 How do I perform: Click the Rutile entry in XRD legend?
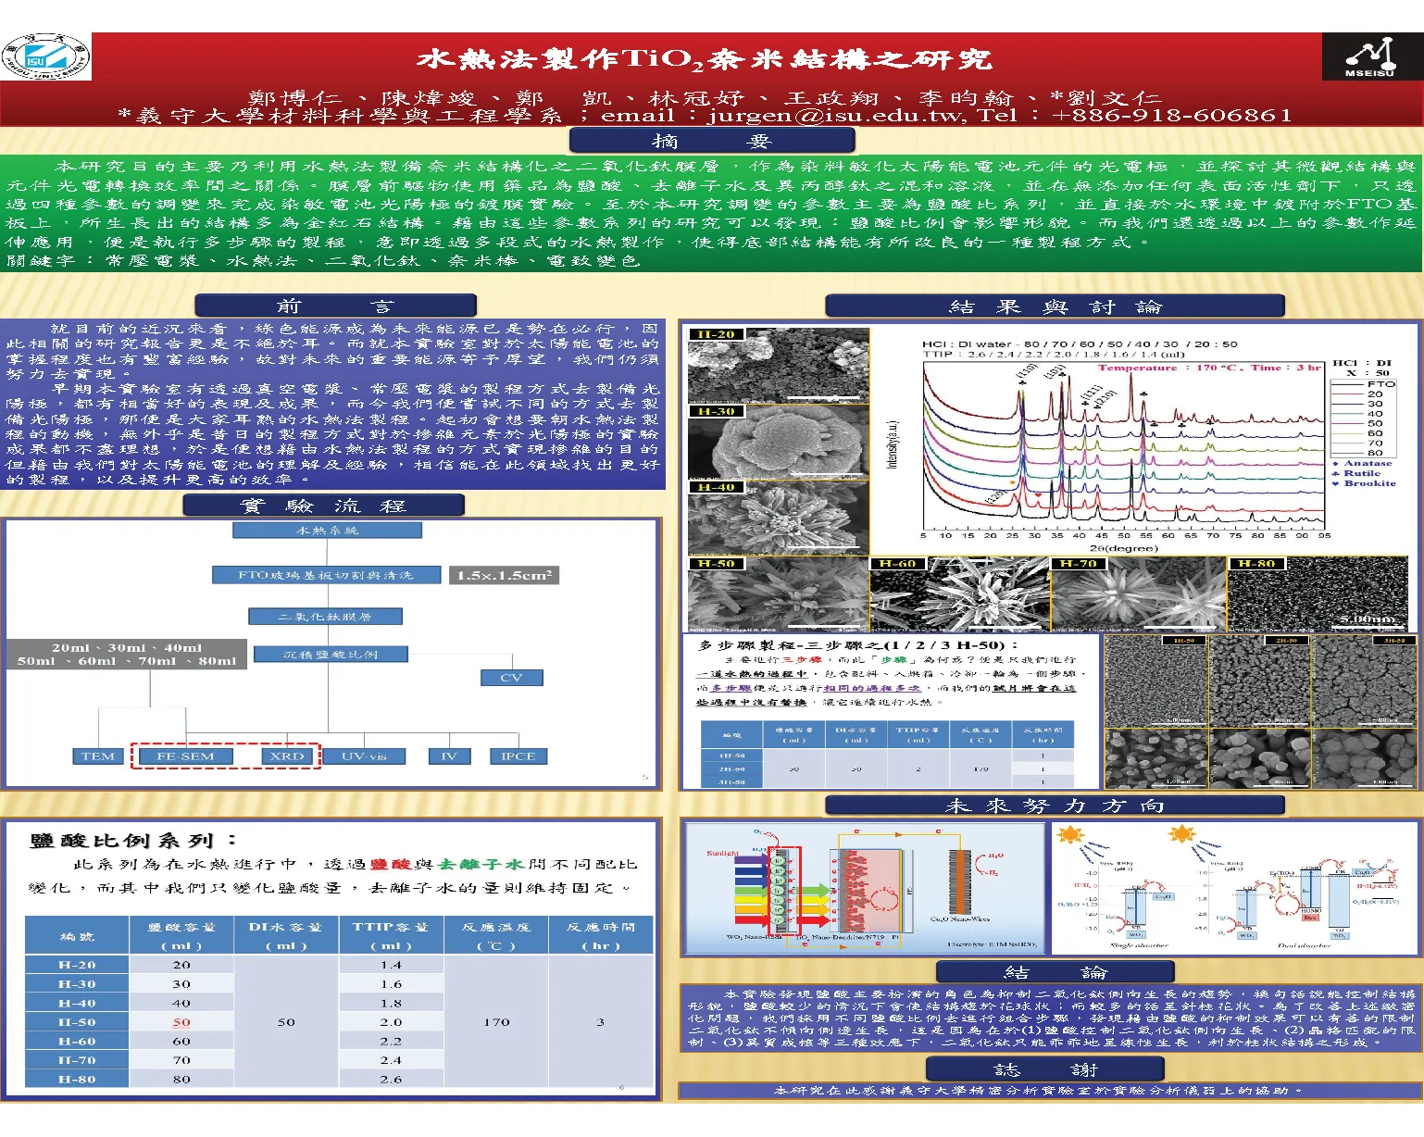coord(1368,473)
